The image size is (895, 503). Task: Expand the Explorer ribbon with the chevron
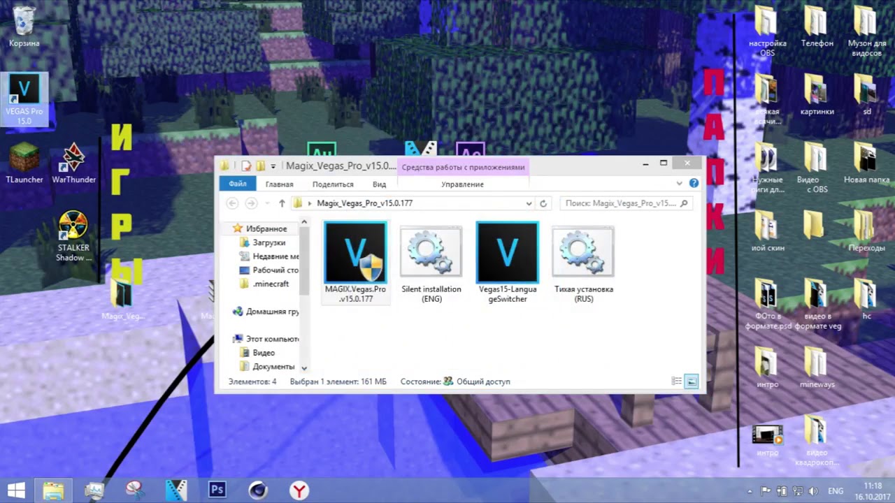[x=678, y=184]
